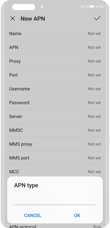The image size is (110, 228).
Task: Select the MMS port entry
Action: (x=55, y=158)
